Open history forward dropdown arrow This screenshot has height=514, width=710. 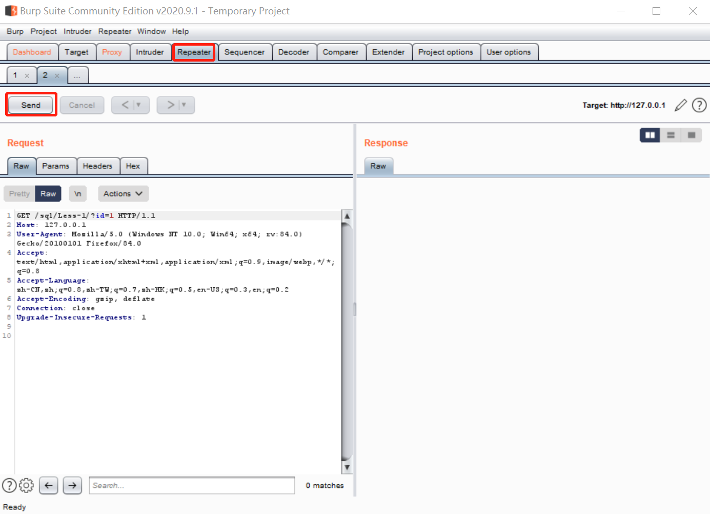[184, 105]
